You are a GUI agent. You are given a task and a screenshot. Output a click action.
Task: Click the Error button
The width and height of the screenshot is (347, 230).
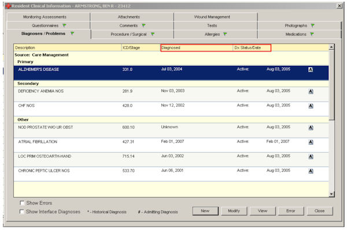[x=291, y=211]
